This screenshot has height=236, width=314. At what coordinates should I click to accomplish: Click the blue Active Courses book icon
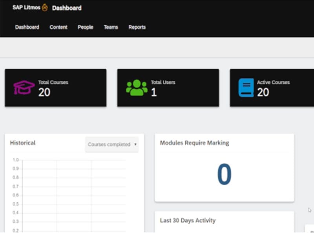(246, 88)
